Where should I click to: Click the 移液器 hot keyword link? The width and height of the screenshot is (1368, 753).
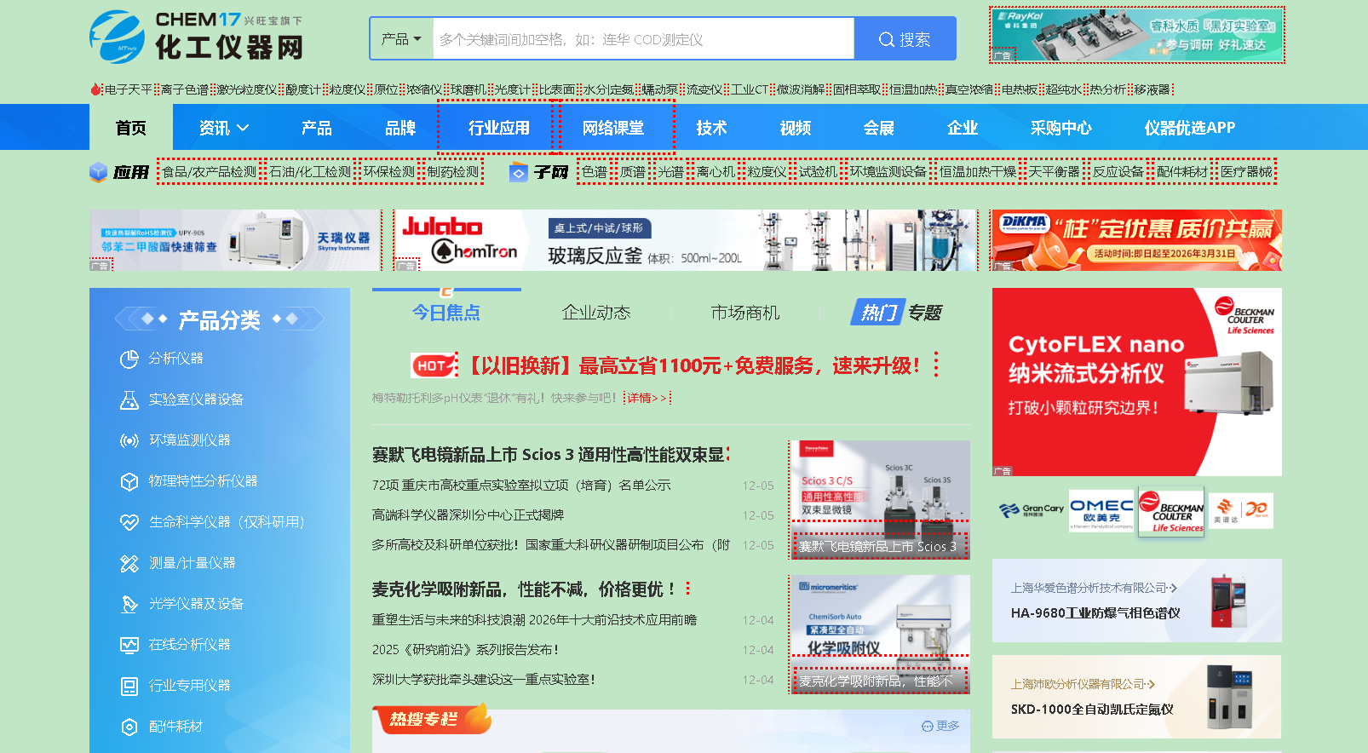pyautogui.click(x=1152, y=89)
